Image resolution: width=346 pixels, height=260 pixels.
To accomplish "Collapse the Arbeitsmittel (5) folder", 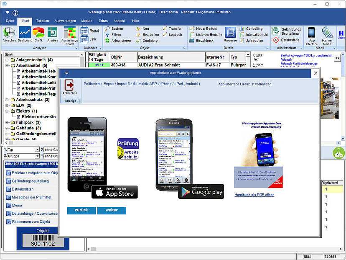I will tap(7, 66).
